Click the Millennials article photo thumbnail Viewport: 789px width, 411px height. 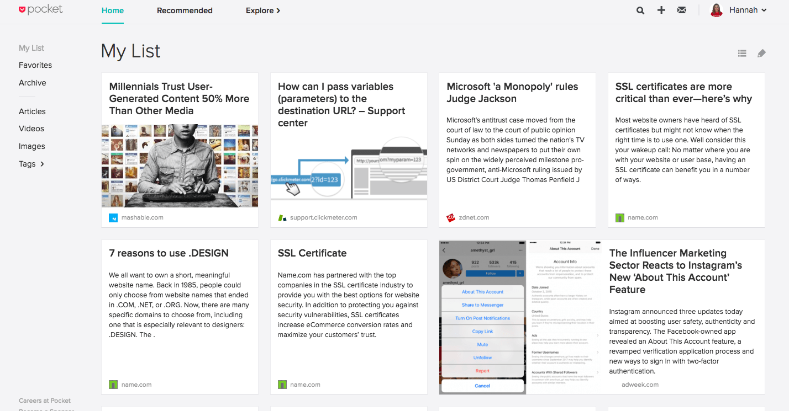pyautogui.click(x=180, y=166)
